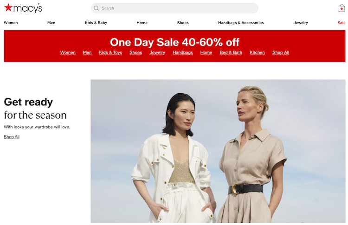Open the red Sale navigation item
Image resolution: width=348 pixels, height=225 pixels.
(x=342, y=23)
